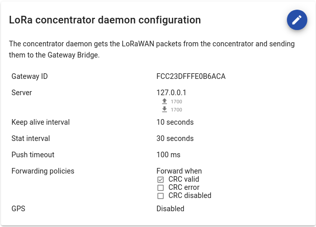Click the upload port arrow icon
The height and width of the screenshot is (227, 316).
[x=164, y=101]
